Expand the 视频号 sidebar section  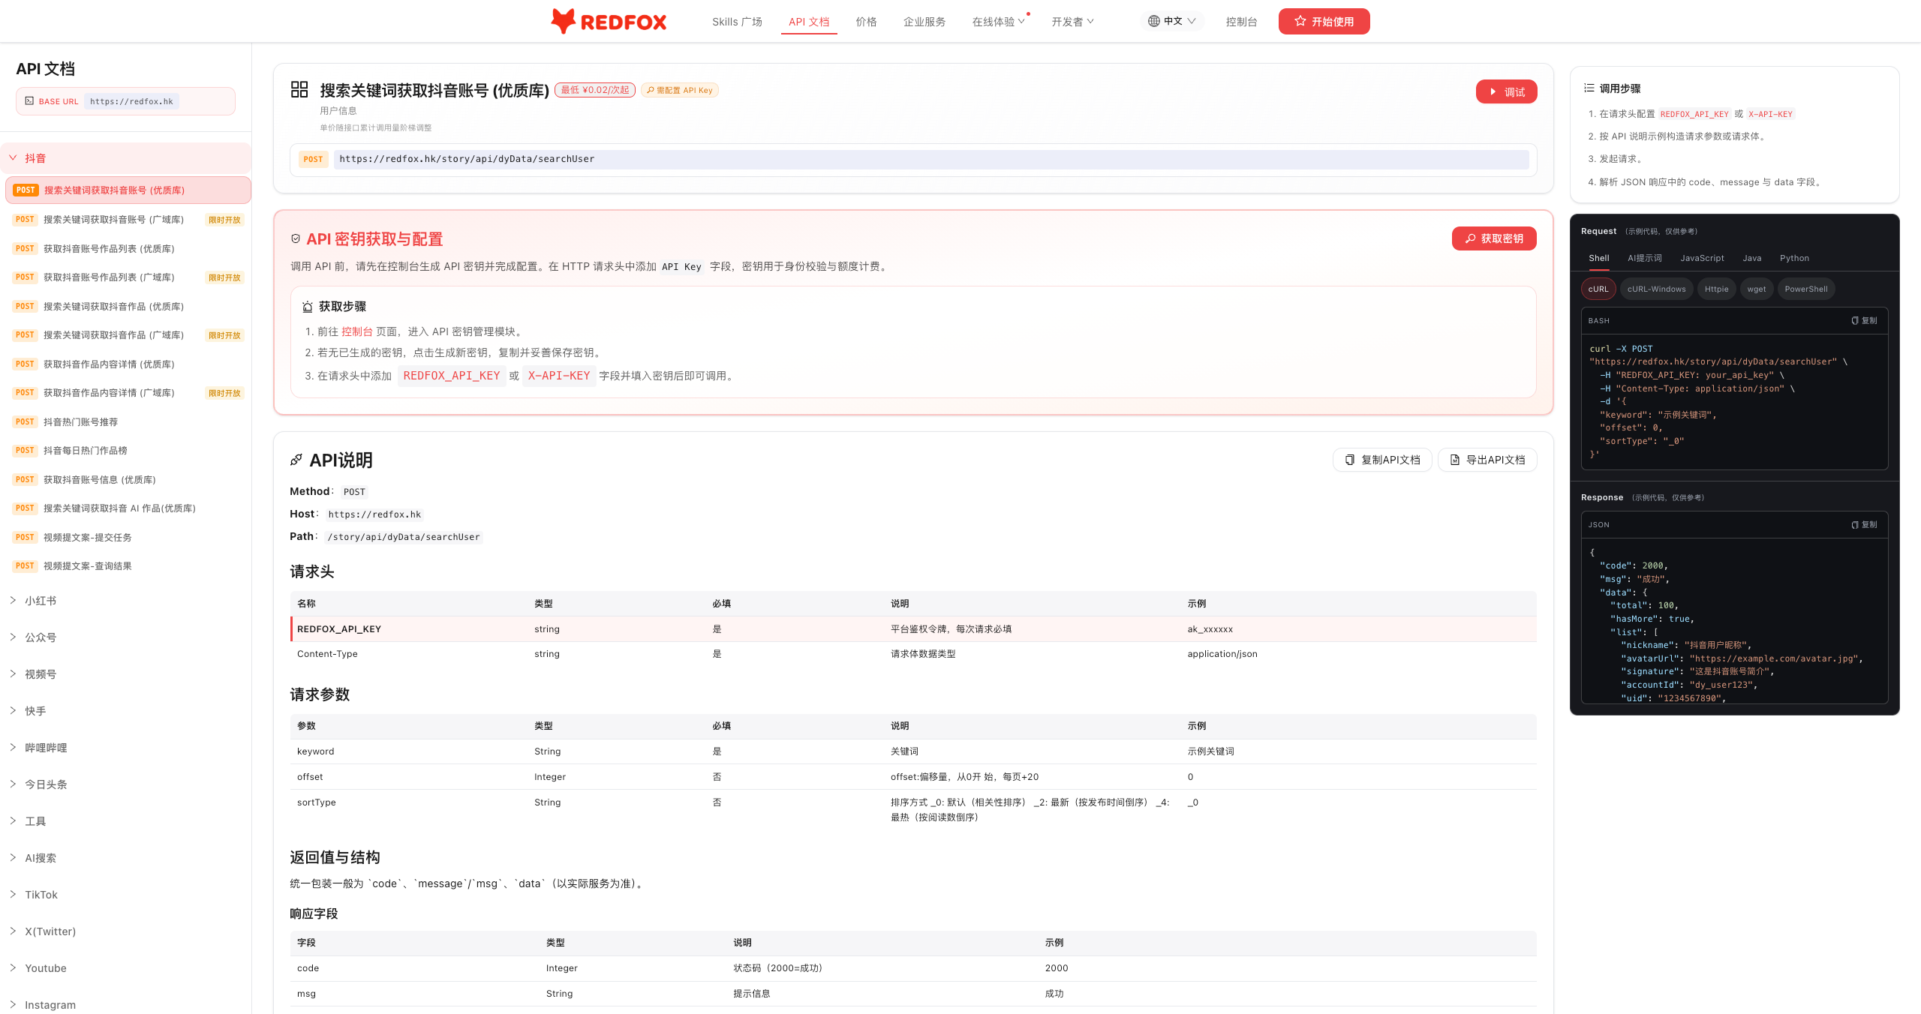pyautogui.click(x=126, y=674)
